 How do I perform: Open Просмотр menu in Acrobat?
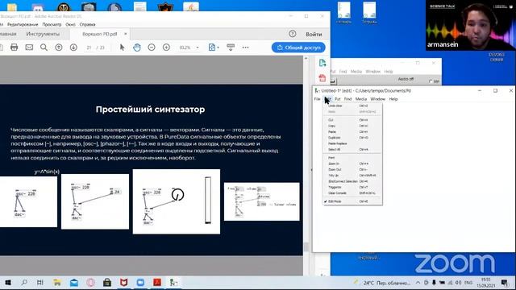[52, 24]
